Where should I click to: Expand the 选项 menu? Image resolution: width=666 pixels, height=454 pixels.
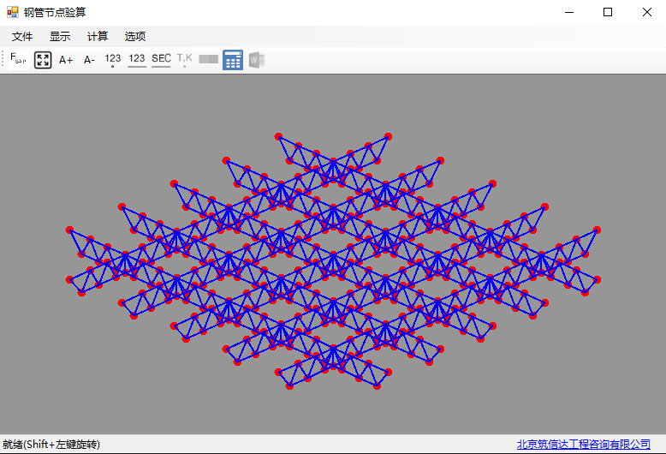[135, 37]
